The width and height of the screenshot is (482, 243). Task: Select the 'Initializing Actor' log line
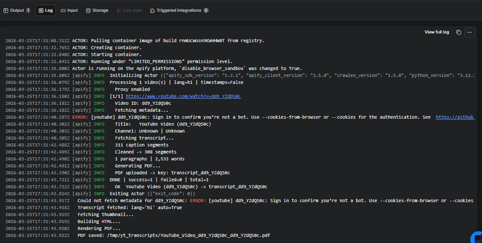point(240,75)
